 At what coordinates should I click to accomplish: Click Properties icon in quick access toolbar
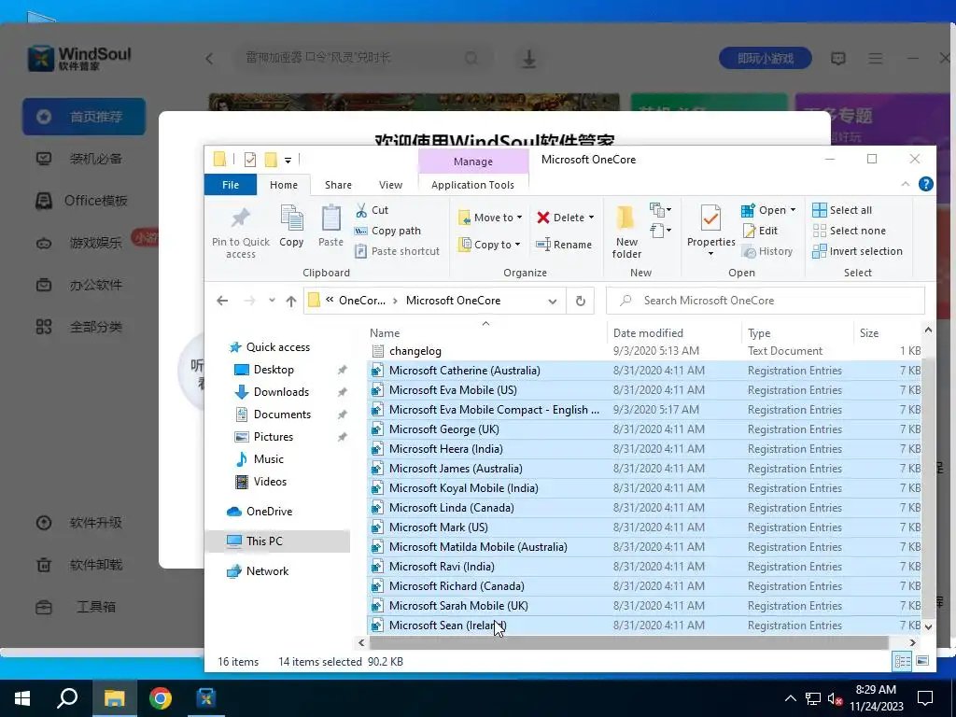[x=250, y=160]
